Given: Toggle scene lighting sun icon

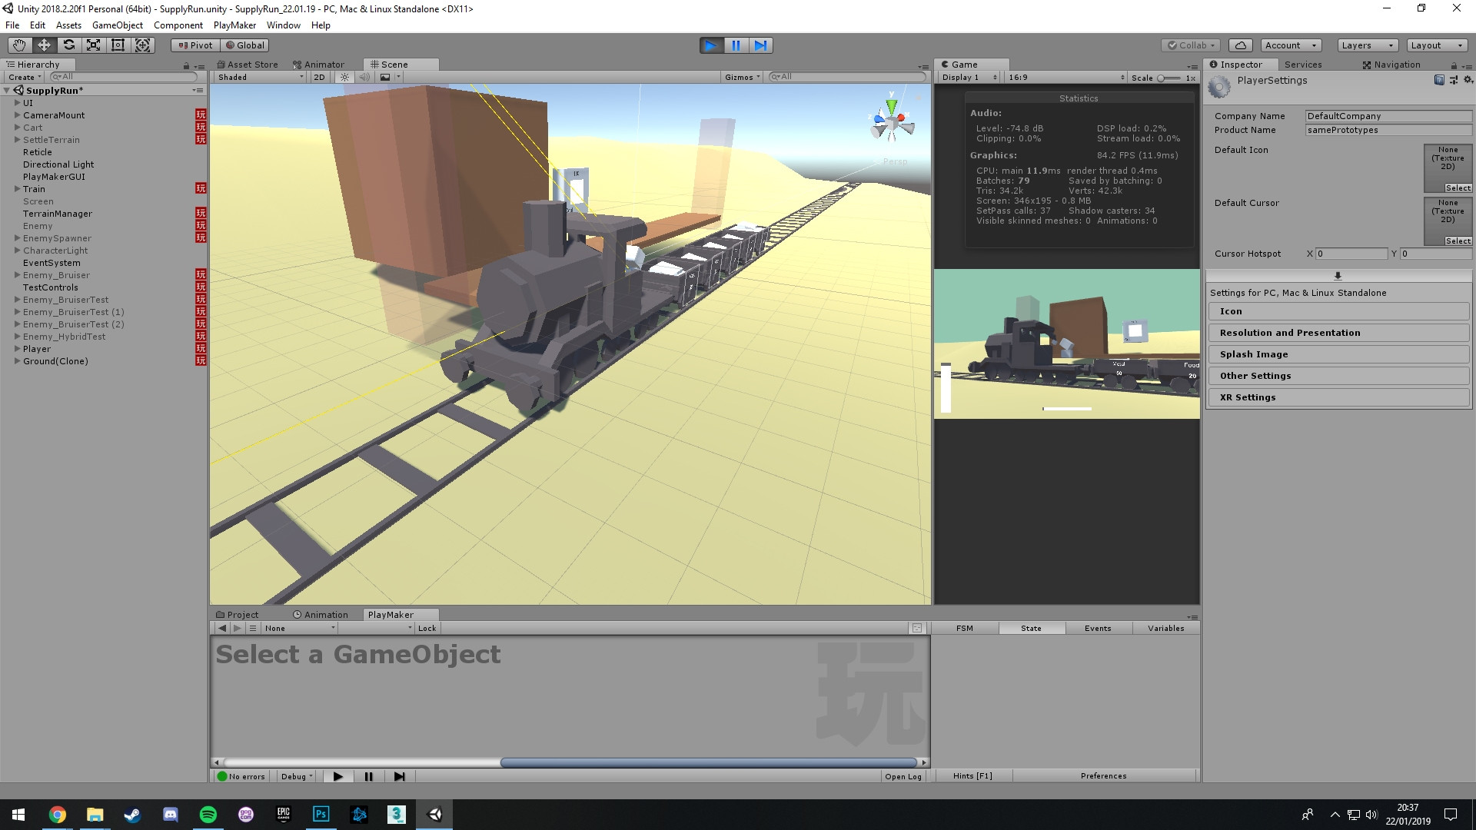Looking at the screenshot, I should [344, 77].
